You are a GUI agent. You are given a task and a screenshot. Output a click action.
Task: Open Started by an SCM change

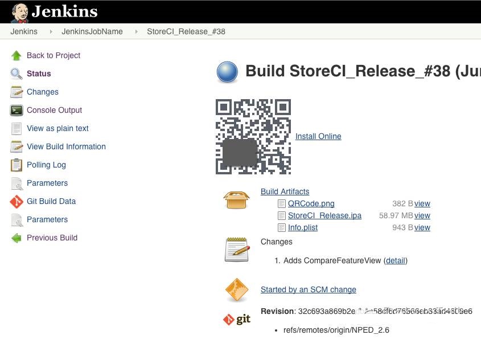coord(308,289)
